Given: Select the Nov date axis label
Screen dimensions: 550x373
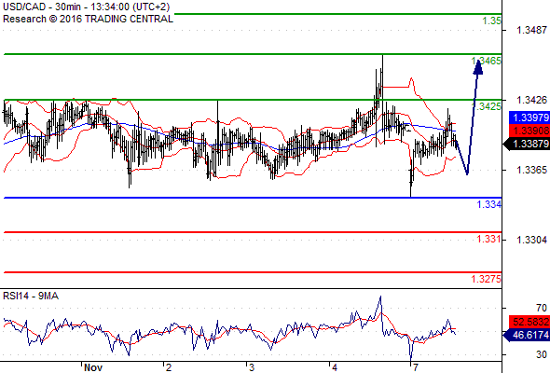Looking at the screenshot, I should point(93,367).
